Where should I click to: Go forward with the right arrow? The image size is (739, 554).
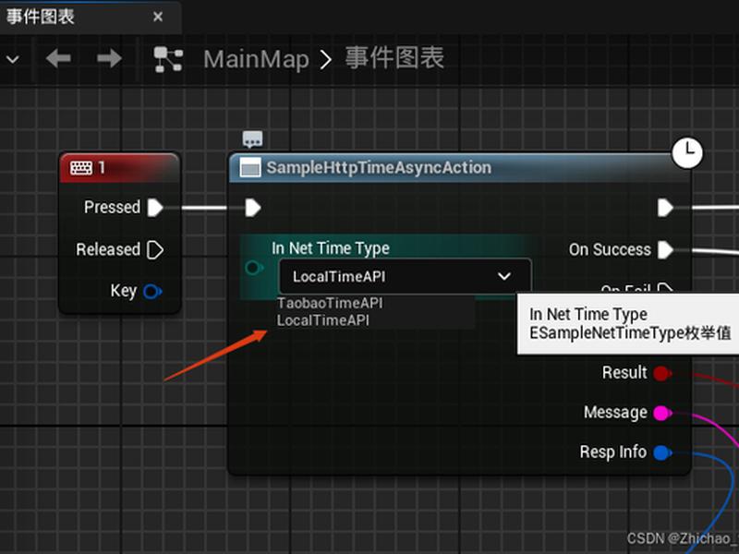point(109,59)
